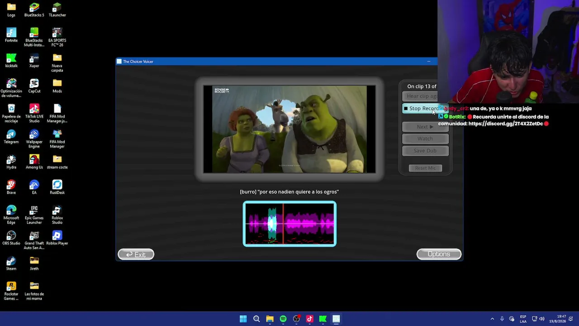Open File Explorer from the taskbar

(x=270, y=319)
